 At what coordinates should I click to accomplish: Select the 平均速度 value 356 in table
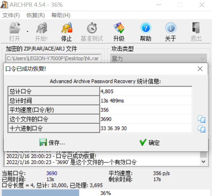tap(104, 110)
